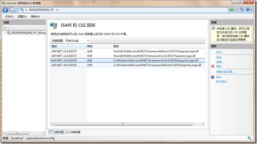Click the XIONGPINQING-PC (Xiong tree item label
The image size is (257, 144).
tap(29, 33)
